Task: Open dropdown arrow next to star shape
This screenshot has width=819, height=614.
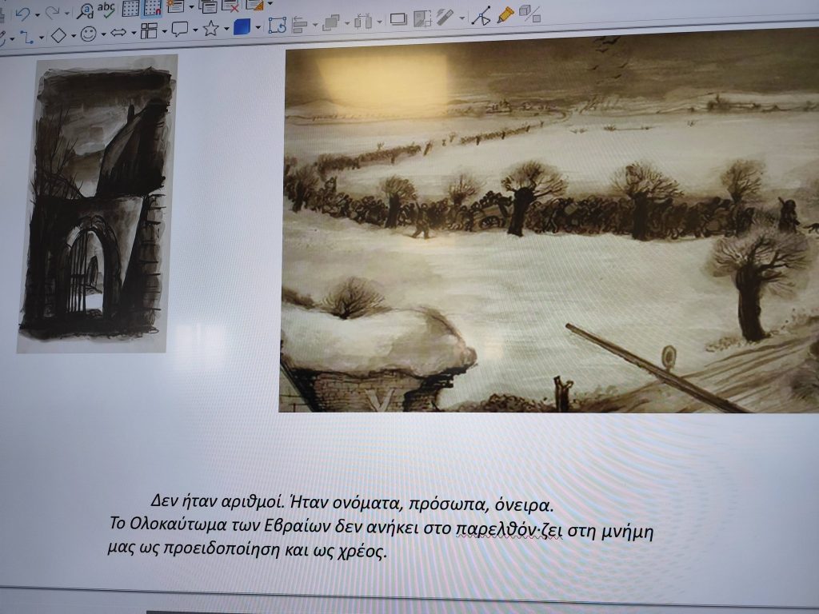Action: (x=226, y=30)
